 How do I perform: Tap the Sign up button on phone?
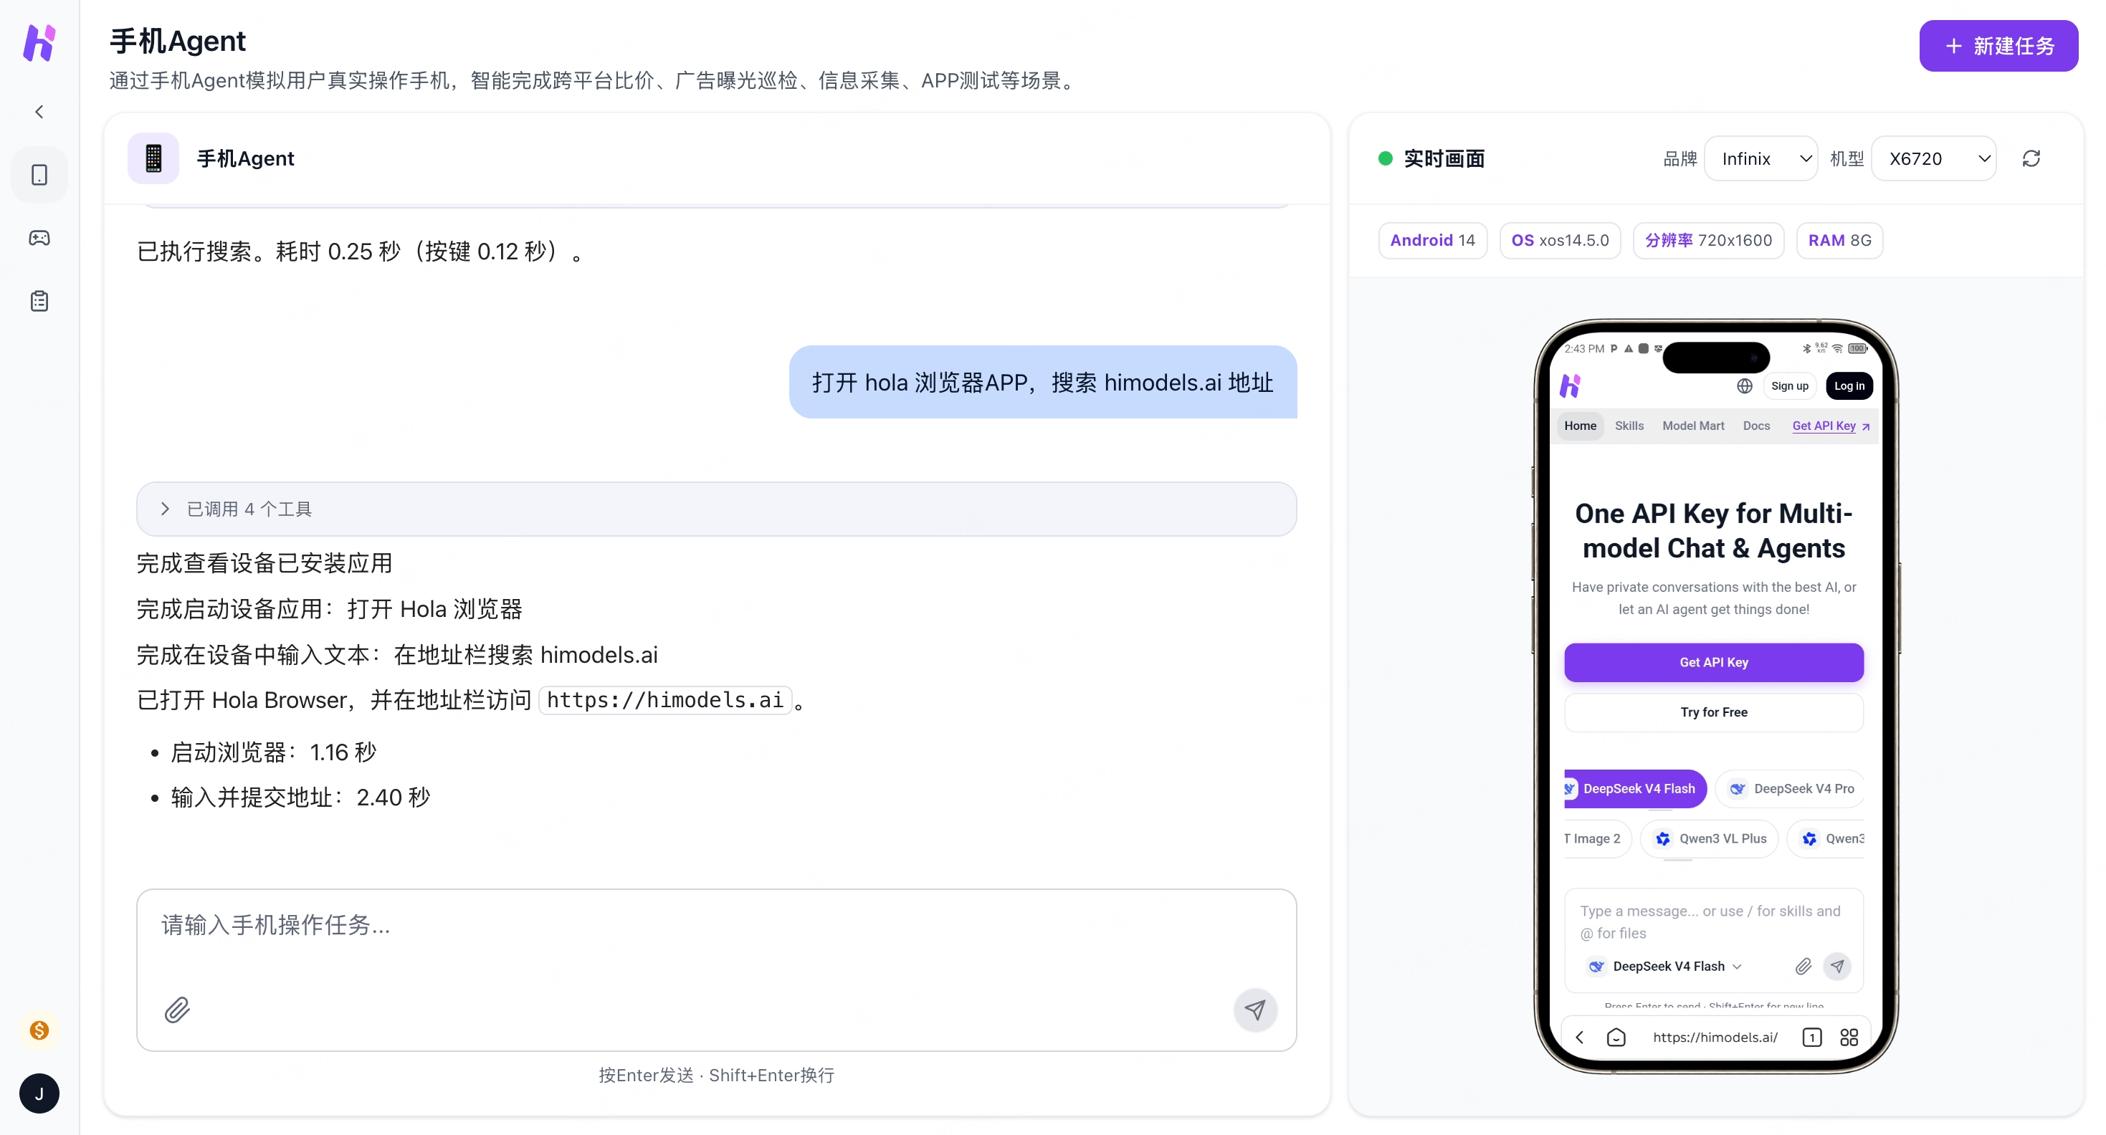tap(1788, 385)
